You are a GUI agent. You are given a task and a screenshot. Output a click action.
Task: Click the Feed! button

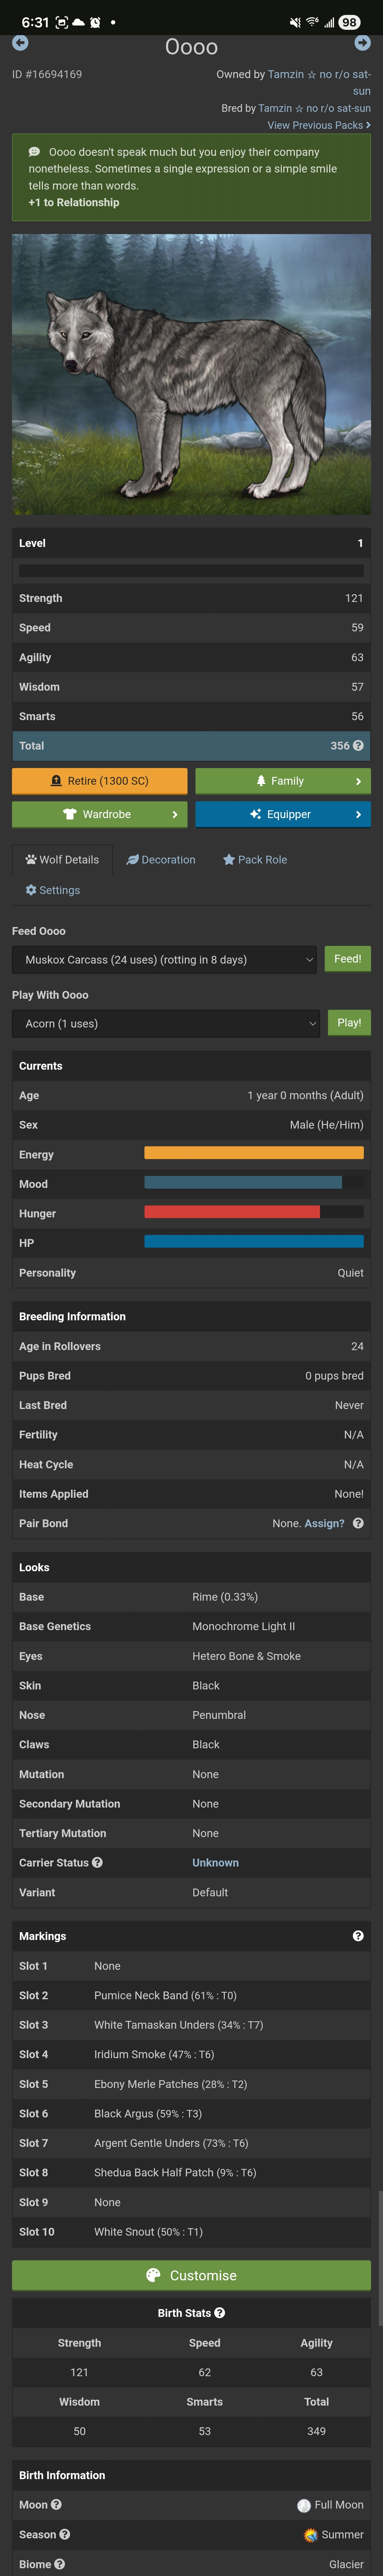pyautogui.click(x=348, y=959)
